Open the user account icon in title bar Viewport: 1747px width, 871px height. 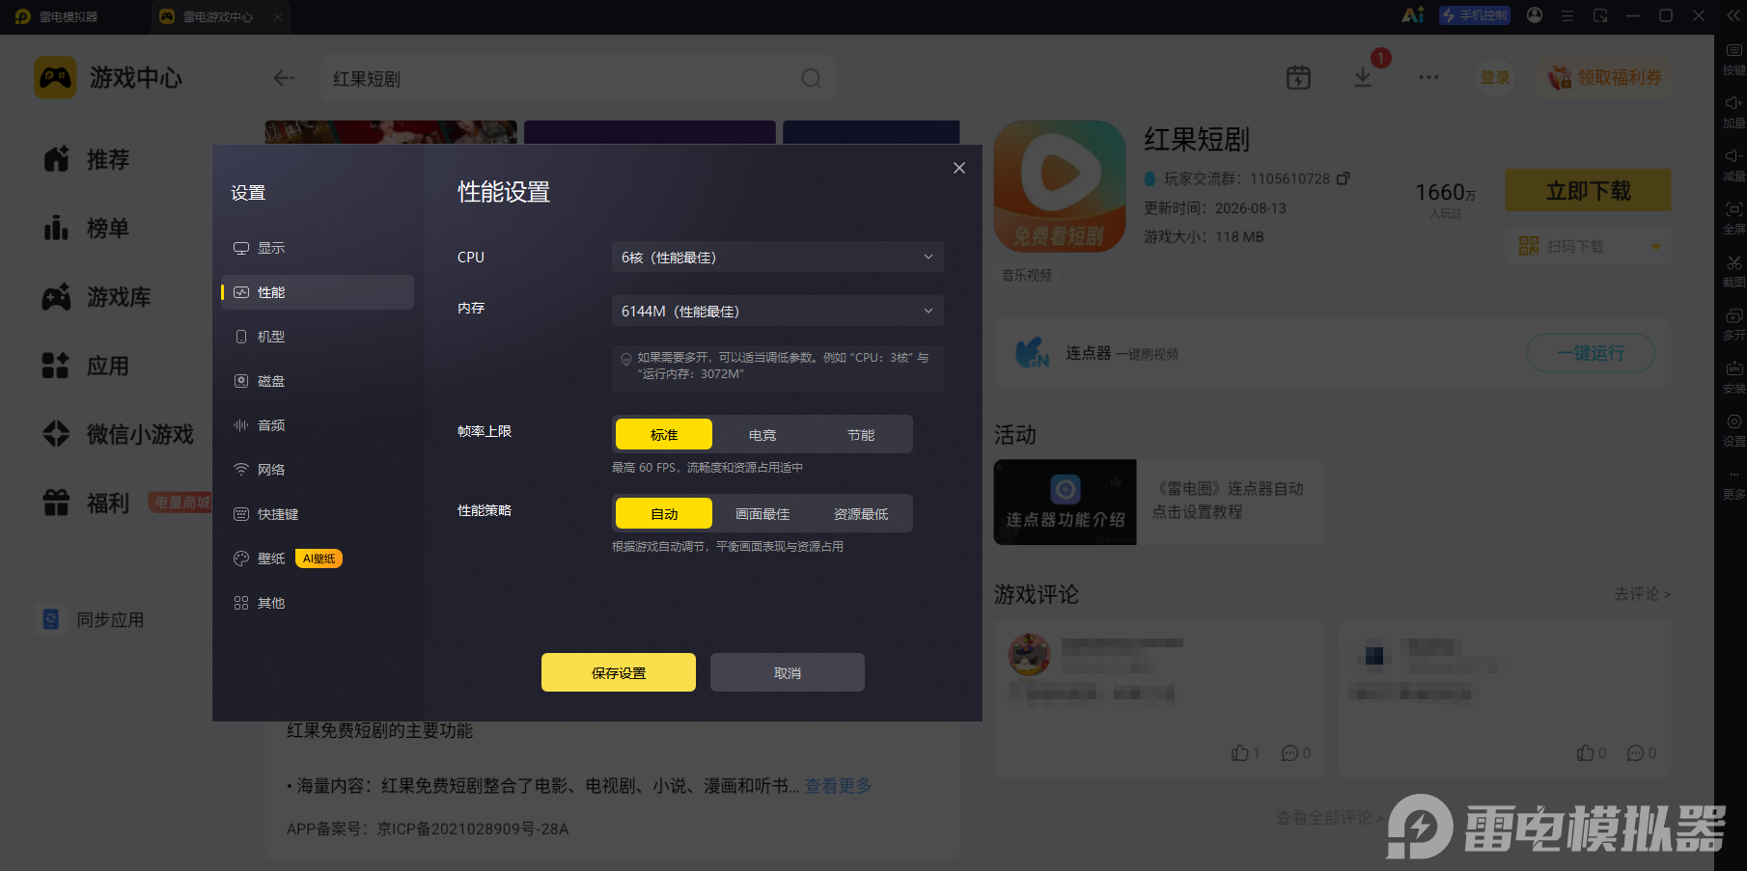(x=1535, y=15)
